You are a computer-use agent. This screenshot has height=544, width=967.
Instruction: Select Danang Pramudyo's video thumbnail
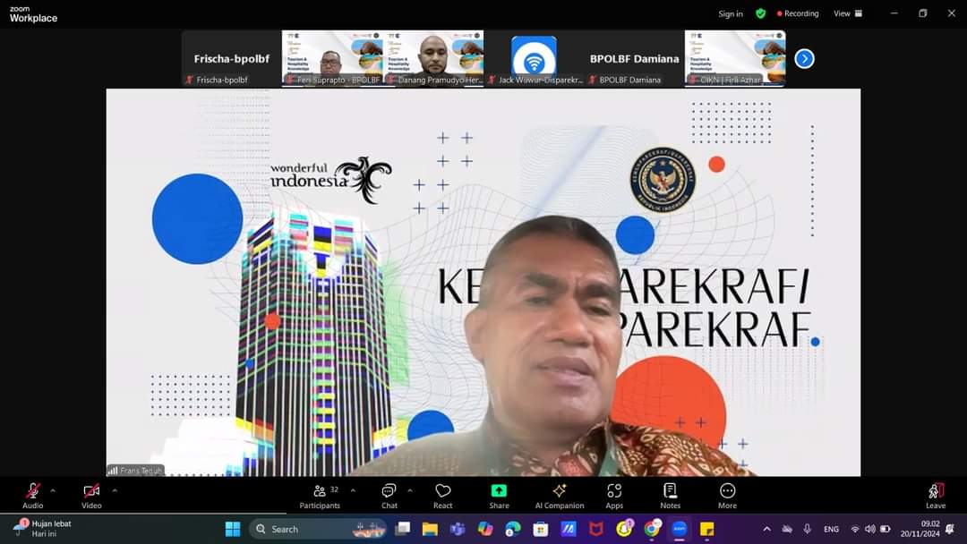coord(434,57)
